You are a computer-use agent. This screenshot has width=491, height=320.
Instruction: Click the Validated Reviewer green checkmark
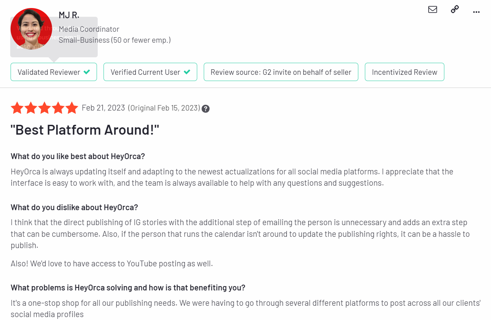pyautogui.click(x=87, y=72)
